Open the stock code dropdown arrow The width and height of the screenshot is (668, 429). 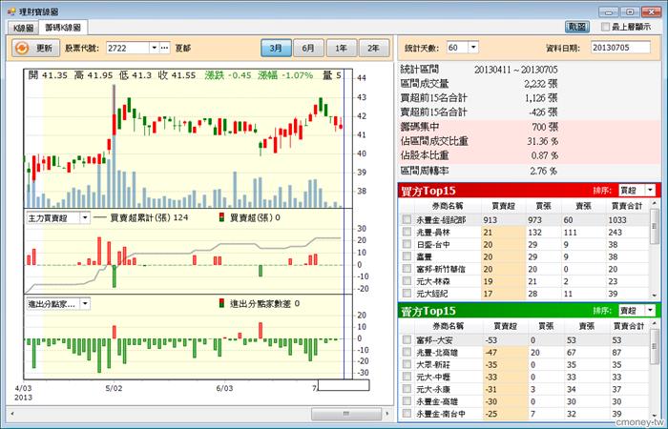pyautogui.click(x=155, y=48)
